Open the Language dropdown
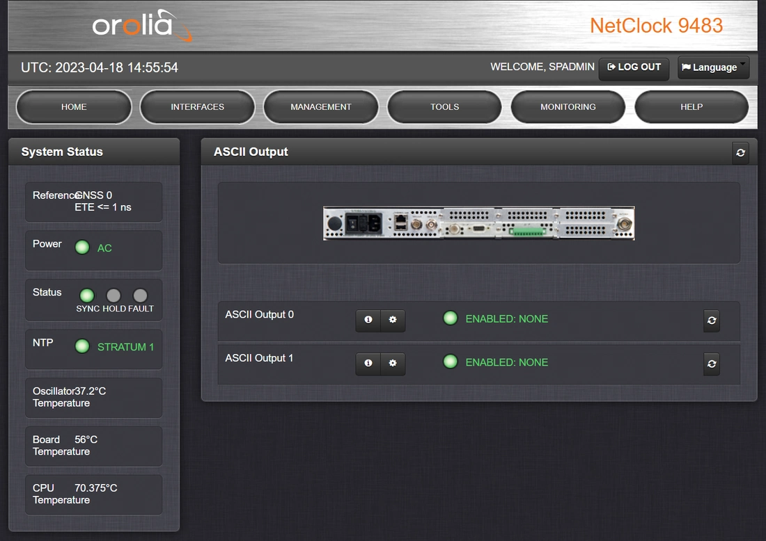This screenshot has height=541, width=766. point(713,67)
